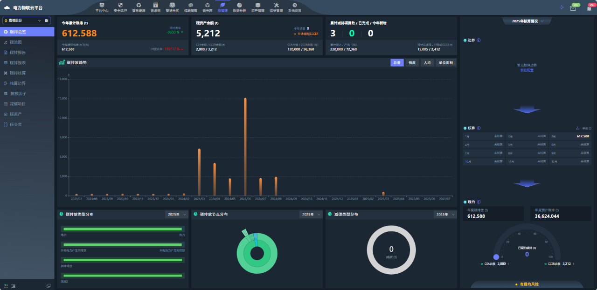
Task: Open the 储能管理 module icon
Action: click(191, 5)
